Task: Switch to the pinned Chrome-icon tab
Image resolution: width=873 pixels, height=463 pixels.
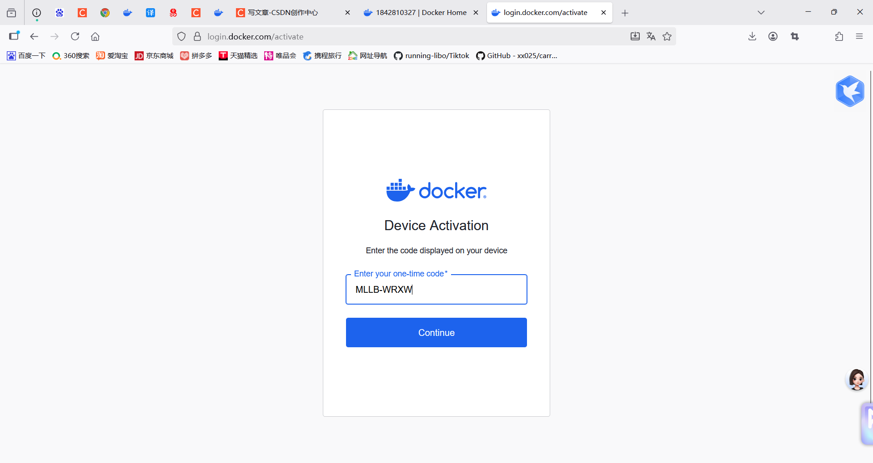Action: 105,13
